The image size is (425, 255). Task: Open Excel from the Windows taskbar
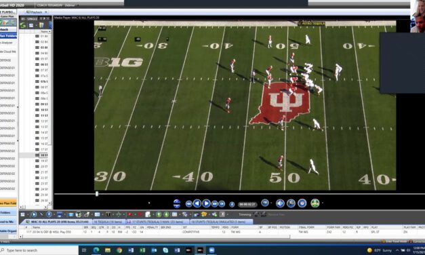pyautogui.click(x=142, y=250)
